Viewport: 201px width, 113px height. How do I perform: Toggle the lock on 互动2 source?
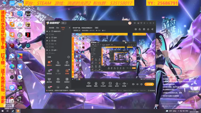pos(49,37)
